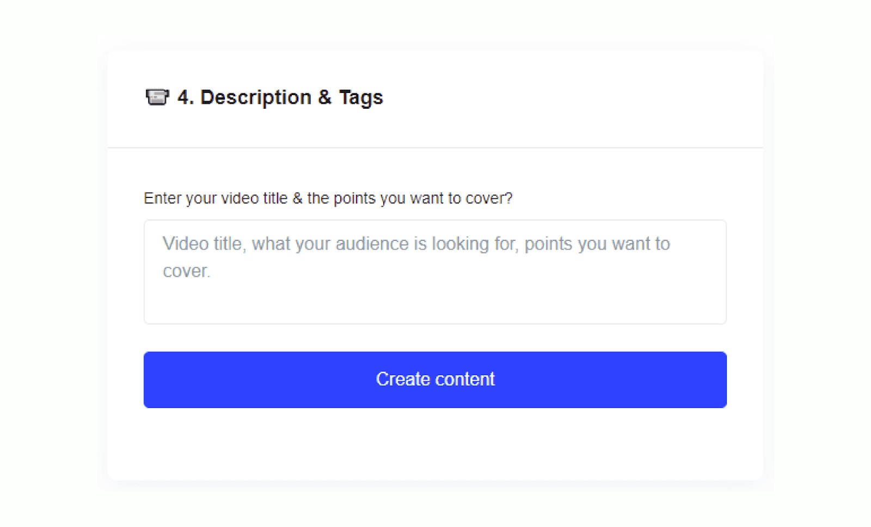Click the blank card area below Create content
Image resolution: width=871 pixels, height=527 pixels.
click(435, 443)
